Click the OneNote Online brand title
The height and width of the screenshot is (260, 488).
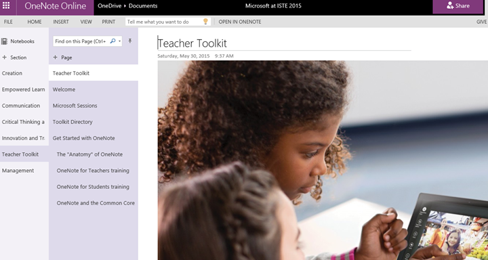pyautogui.click(x=56, y=6)
